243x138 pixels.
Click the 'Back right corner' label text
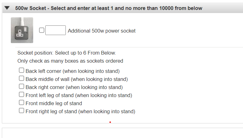pos(74,87)
